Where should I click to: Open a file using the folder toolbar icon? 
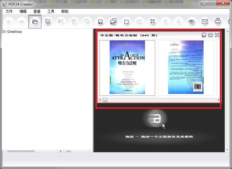35,22
